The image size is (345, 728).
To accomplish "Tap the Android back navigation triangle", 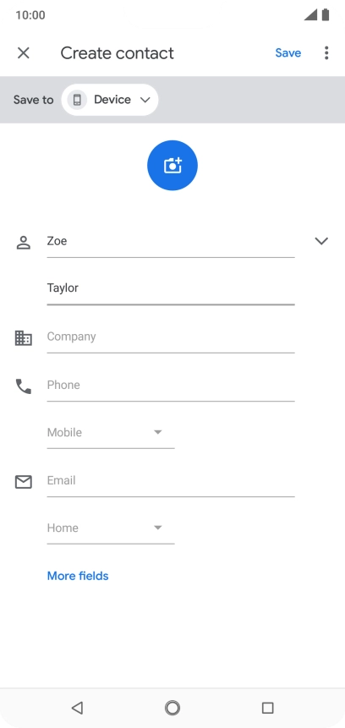I will (77, 708).
